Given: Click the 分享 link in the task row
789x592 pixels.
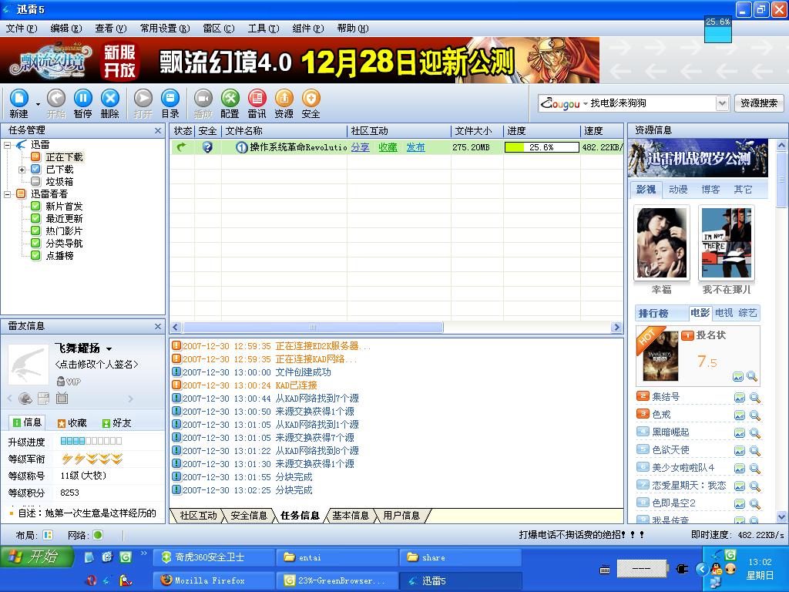Looking at the screenshot, I should (x=361, y=147).
